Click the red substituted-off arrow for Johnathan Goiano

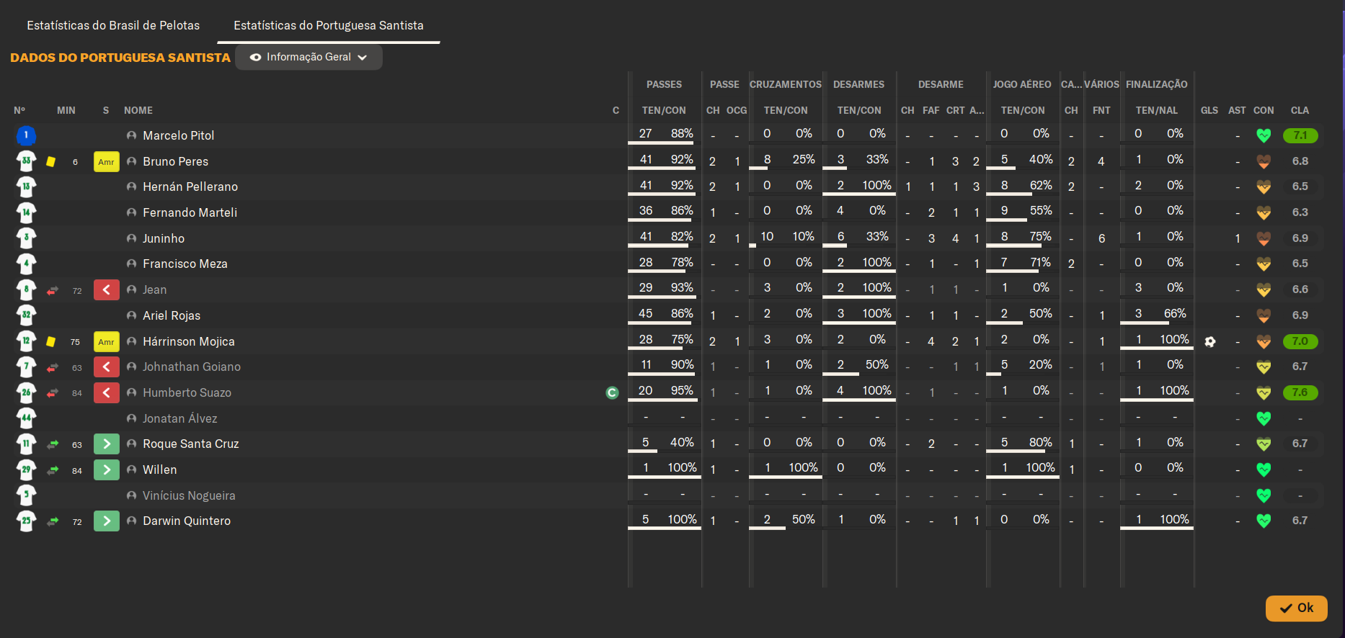107,367
